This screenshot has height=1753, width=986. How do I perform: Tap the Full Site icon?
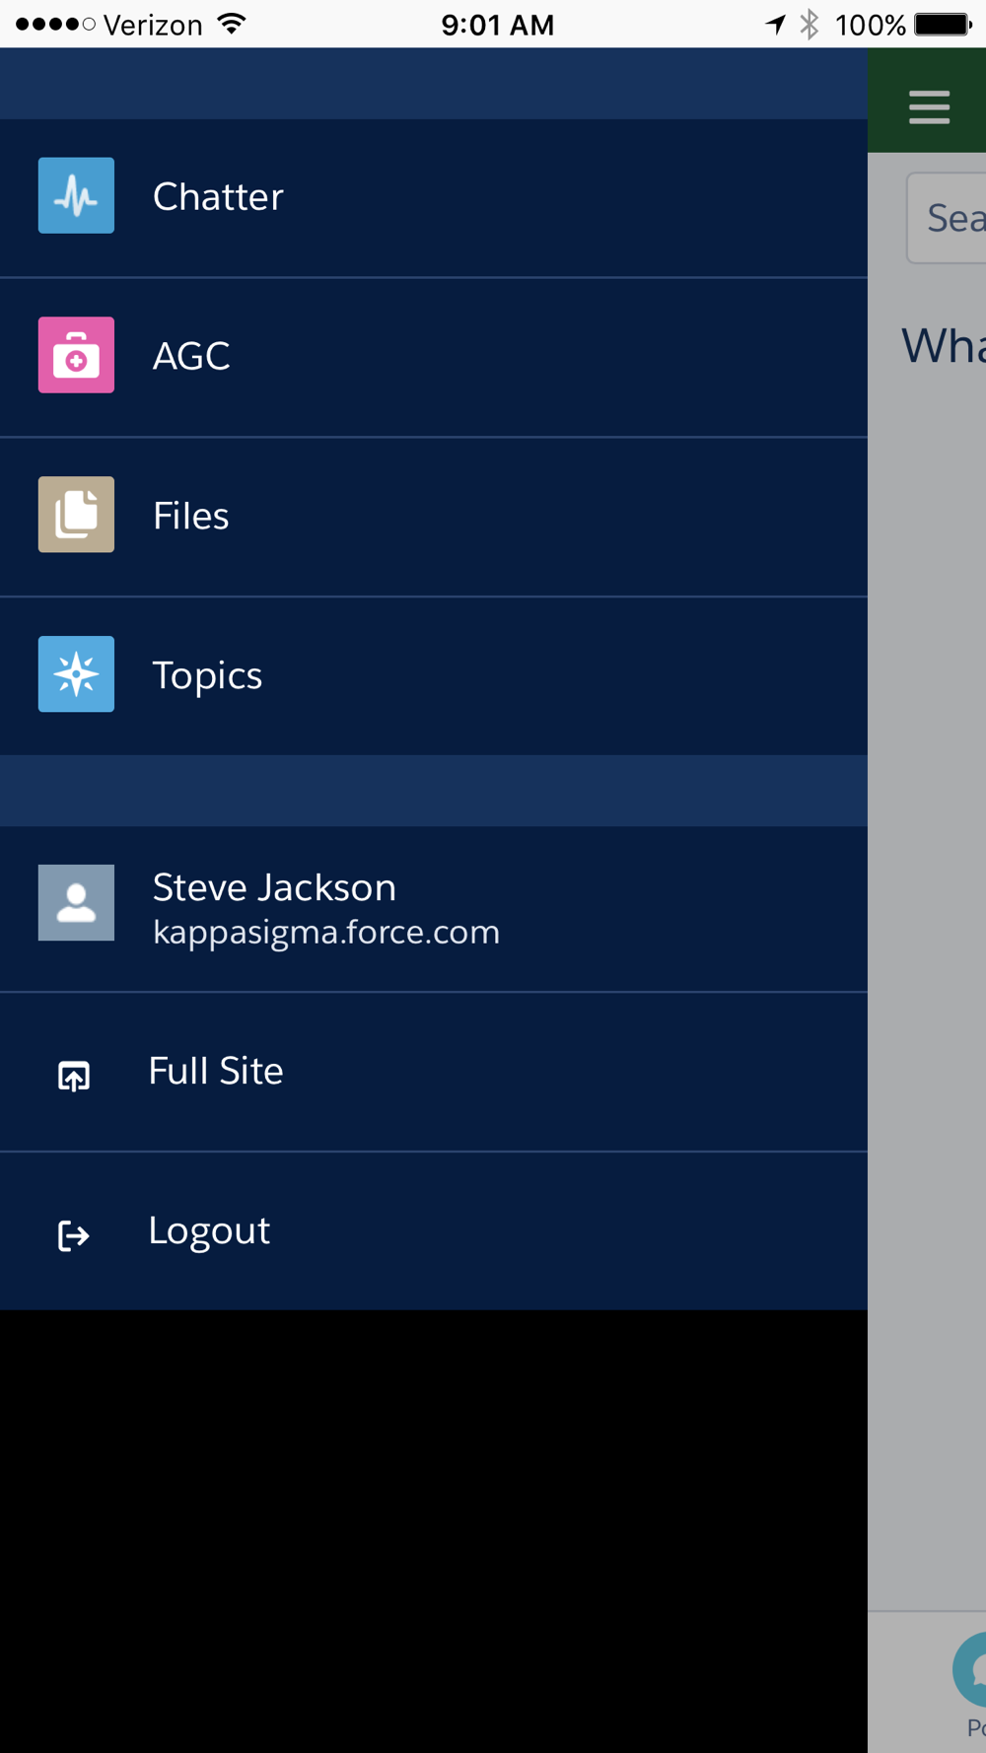click(x=74, y=1076)
